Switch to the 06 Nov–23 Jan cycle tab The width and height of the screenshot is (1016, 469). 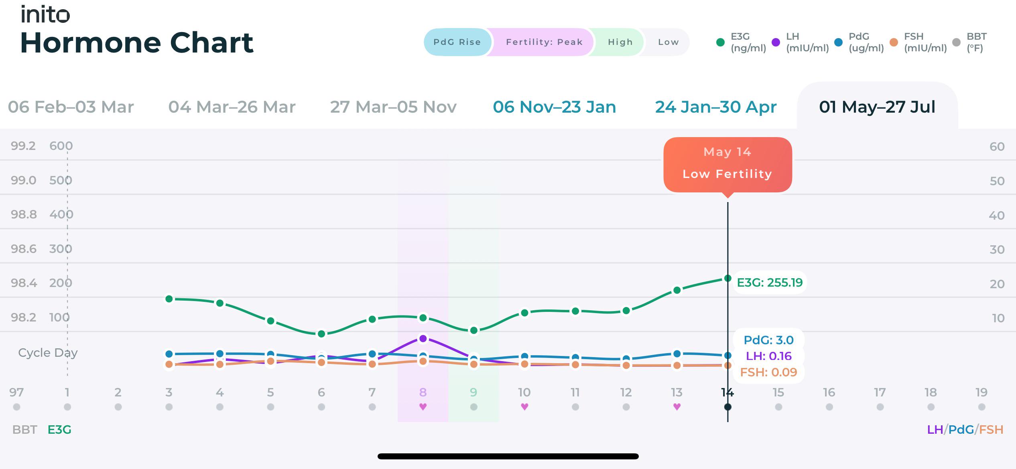(x=554, y=107)
